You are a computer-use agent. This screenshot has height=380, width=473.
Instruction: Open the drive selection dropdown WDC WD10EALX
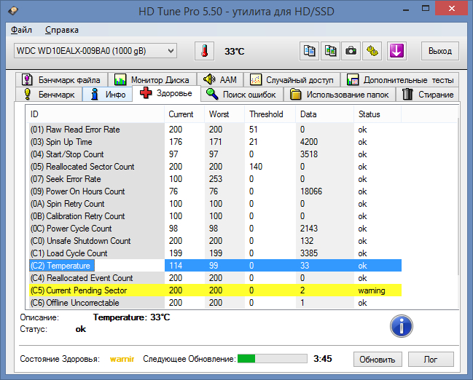(x=95, y=51)
